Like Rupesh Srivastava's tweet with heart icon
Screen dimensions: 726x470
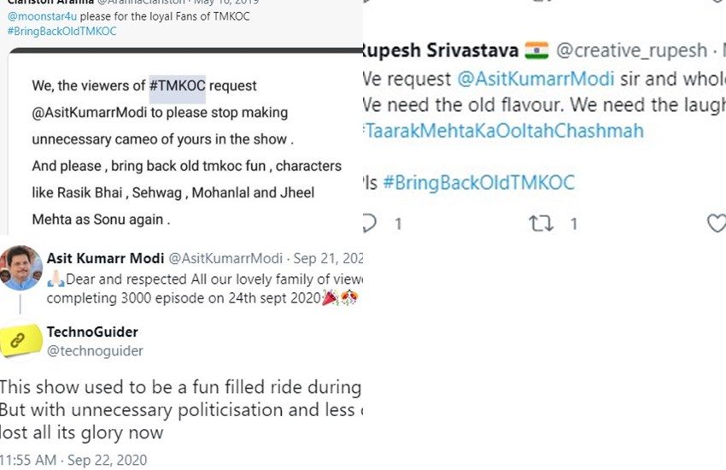pyautogui.click(x=717, y=223)
